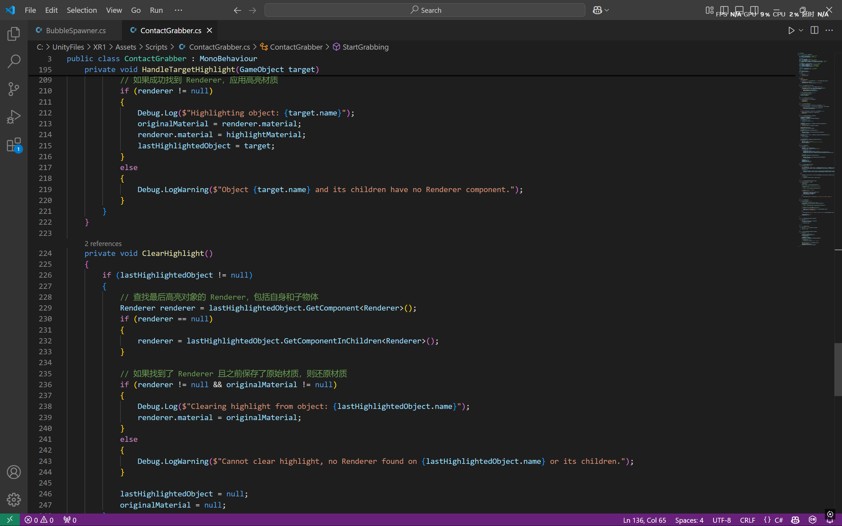This screenshot has width=842, height=526.
Task: Click the Search command center field
Action: pyautogui.click(x=424, y=10)
